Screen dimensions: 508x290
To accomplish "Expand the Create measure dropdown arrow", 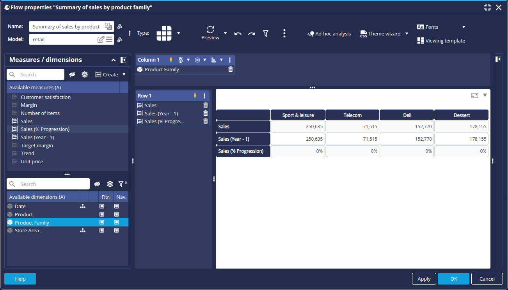I will click(124, 74).
